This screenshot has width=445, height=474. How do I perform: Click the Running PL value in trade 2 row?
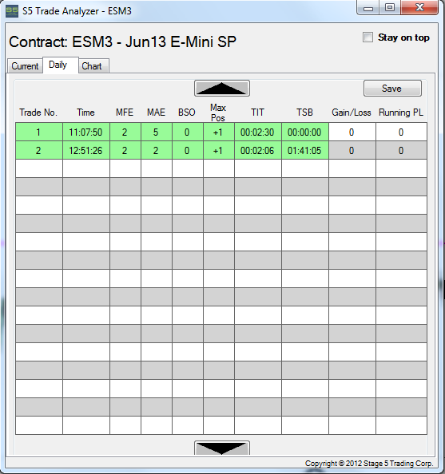[x=401, y=150]
